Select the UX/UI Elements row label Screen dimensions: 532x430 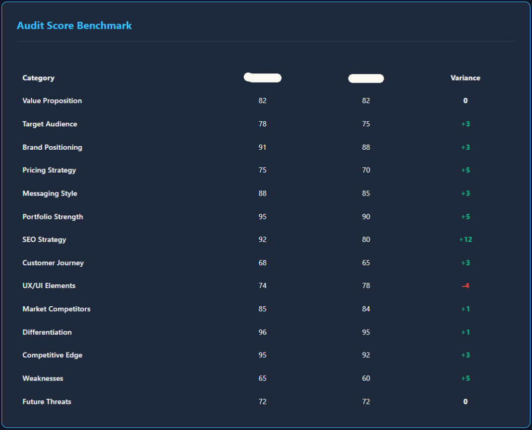(x=49, y=285)
